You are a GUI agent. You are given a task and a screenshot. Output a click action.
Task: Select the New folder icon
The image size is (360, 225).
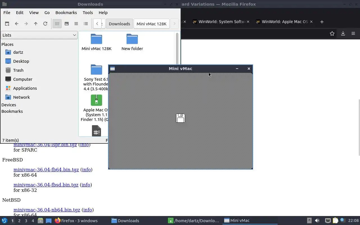coord(132,39)
